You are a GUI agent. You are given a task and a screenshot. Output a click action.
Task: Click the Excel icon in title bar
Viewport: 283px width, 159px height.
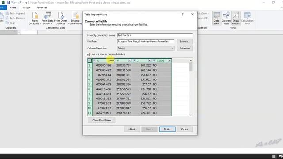tap(3, 3)
